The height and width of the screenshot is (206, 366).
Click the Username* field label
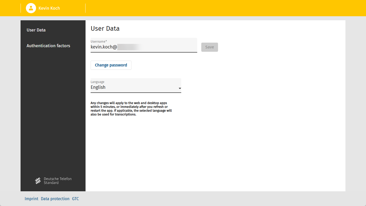[x=99, y=41]
